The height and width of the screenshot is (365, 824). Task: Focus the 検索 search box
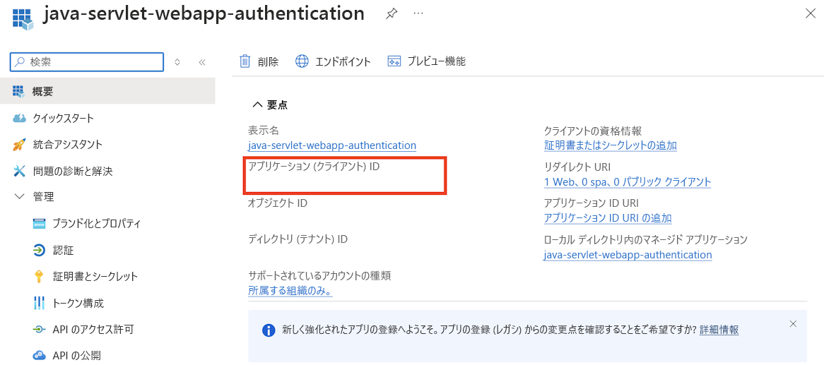[x=87, y=62]
